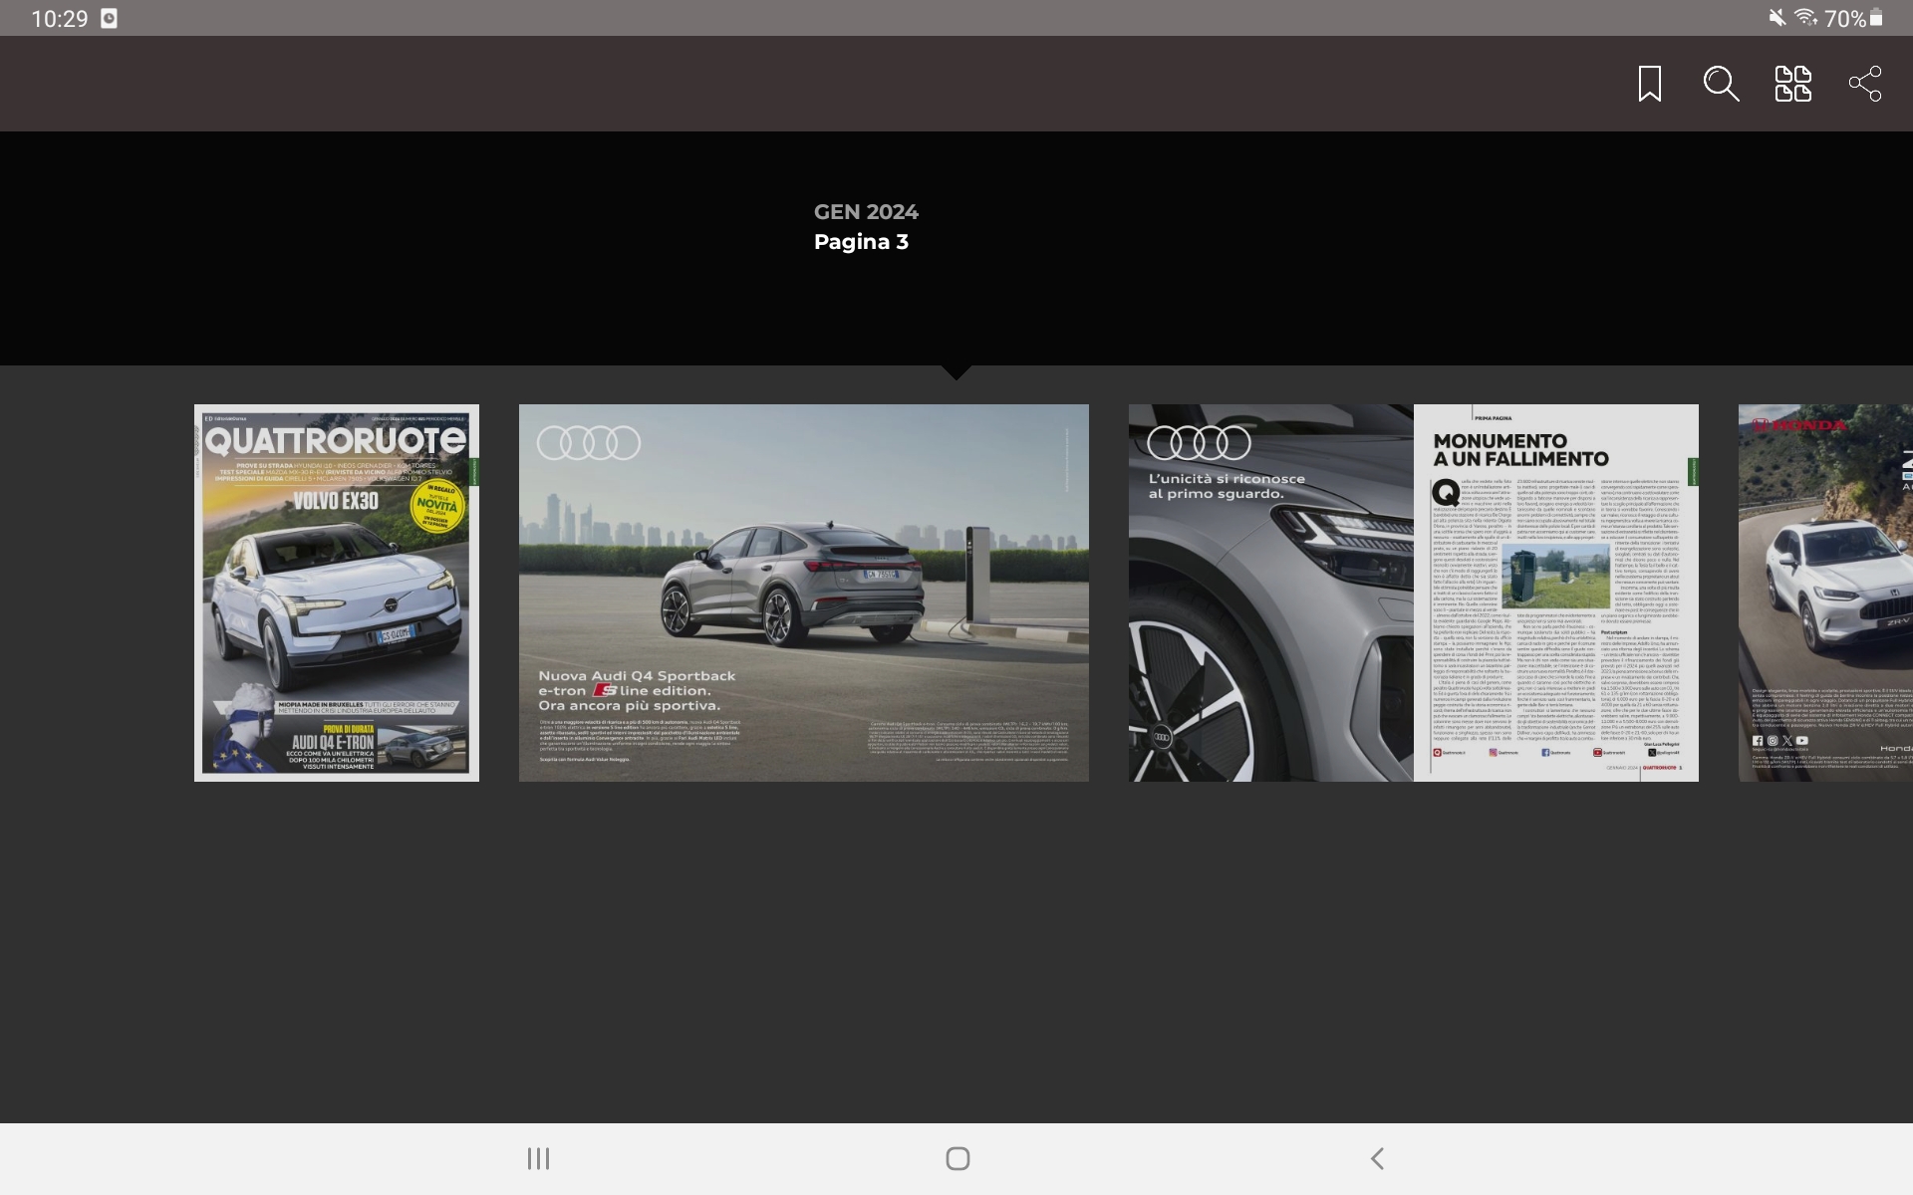Tap the Pagina 3 label
This screenshot has width=1913, height=1195.
click(x=861, y=242)
